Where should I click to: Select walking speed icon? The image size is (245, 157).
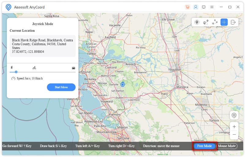(12, 67)
